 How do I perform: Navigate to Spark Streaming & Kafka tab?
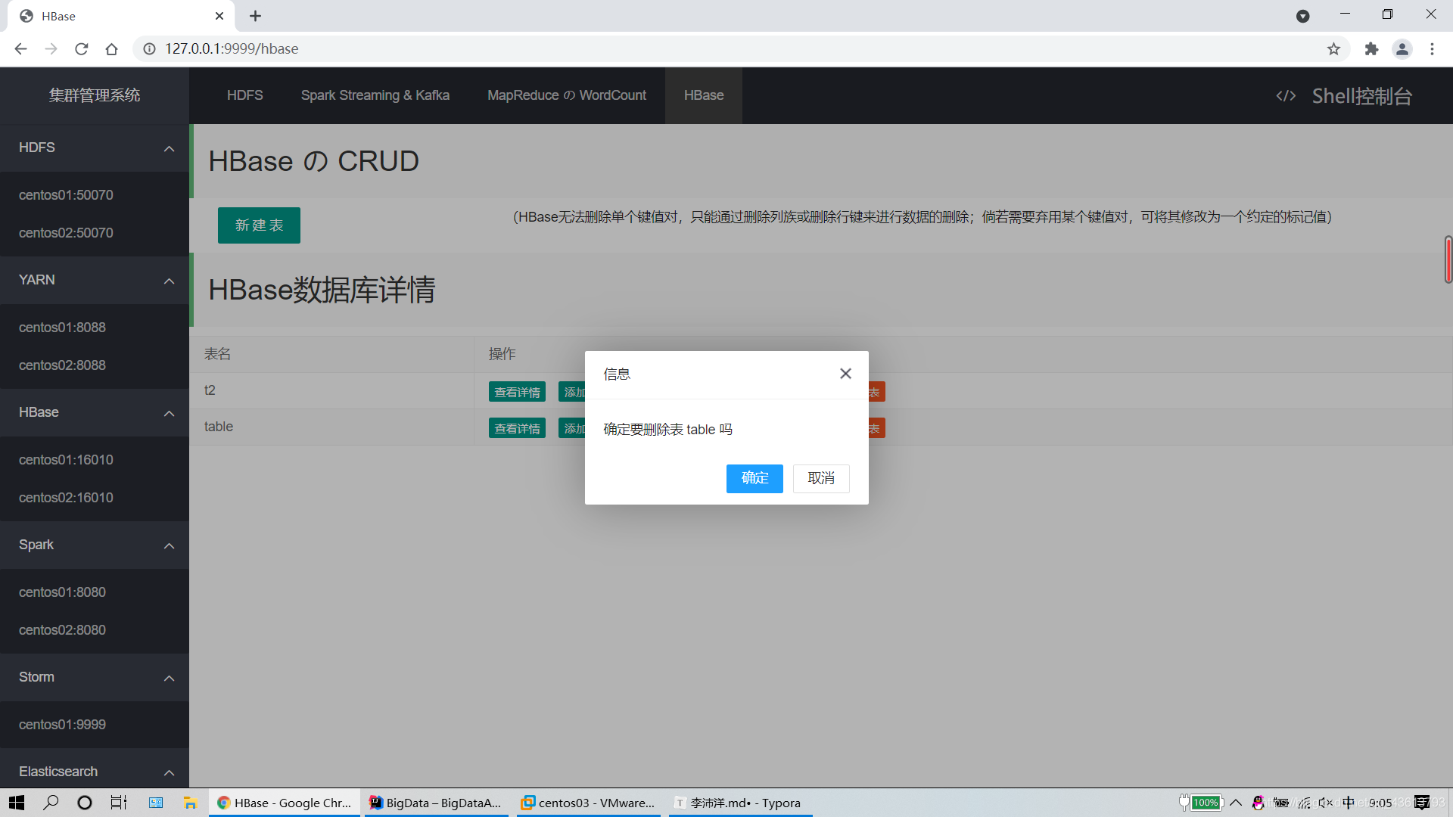[375, 95]
